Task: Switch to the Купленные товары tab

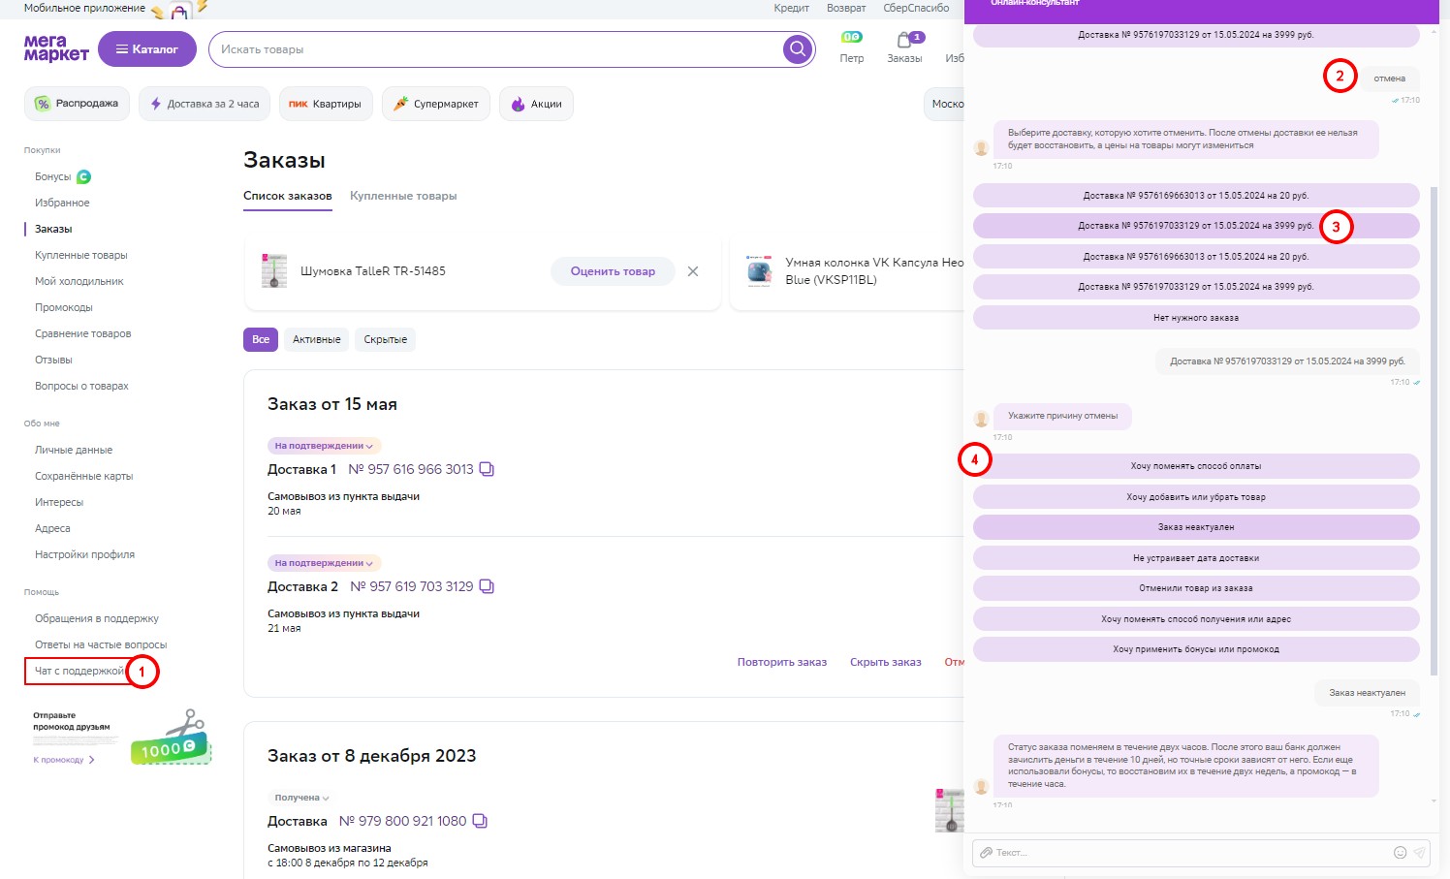Action: (403, 196)
